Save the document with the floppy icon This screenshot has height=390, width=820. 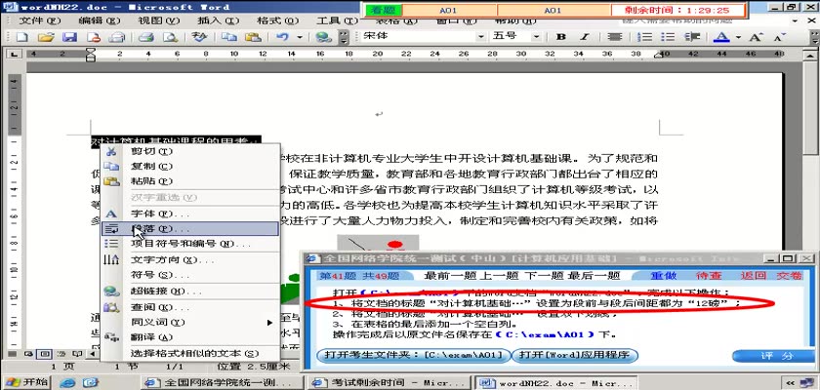[69, 37]
